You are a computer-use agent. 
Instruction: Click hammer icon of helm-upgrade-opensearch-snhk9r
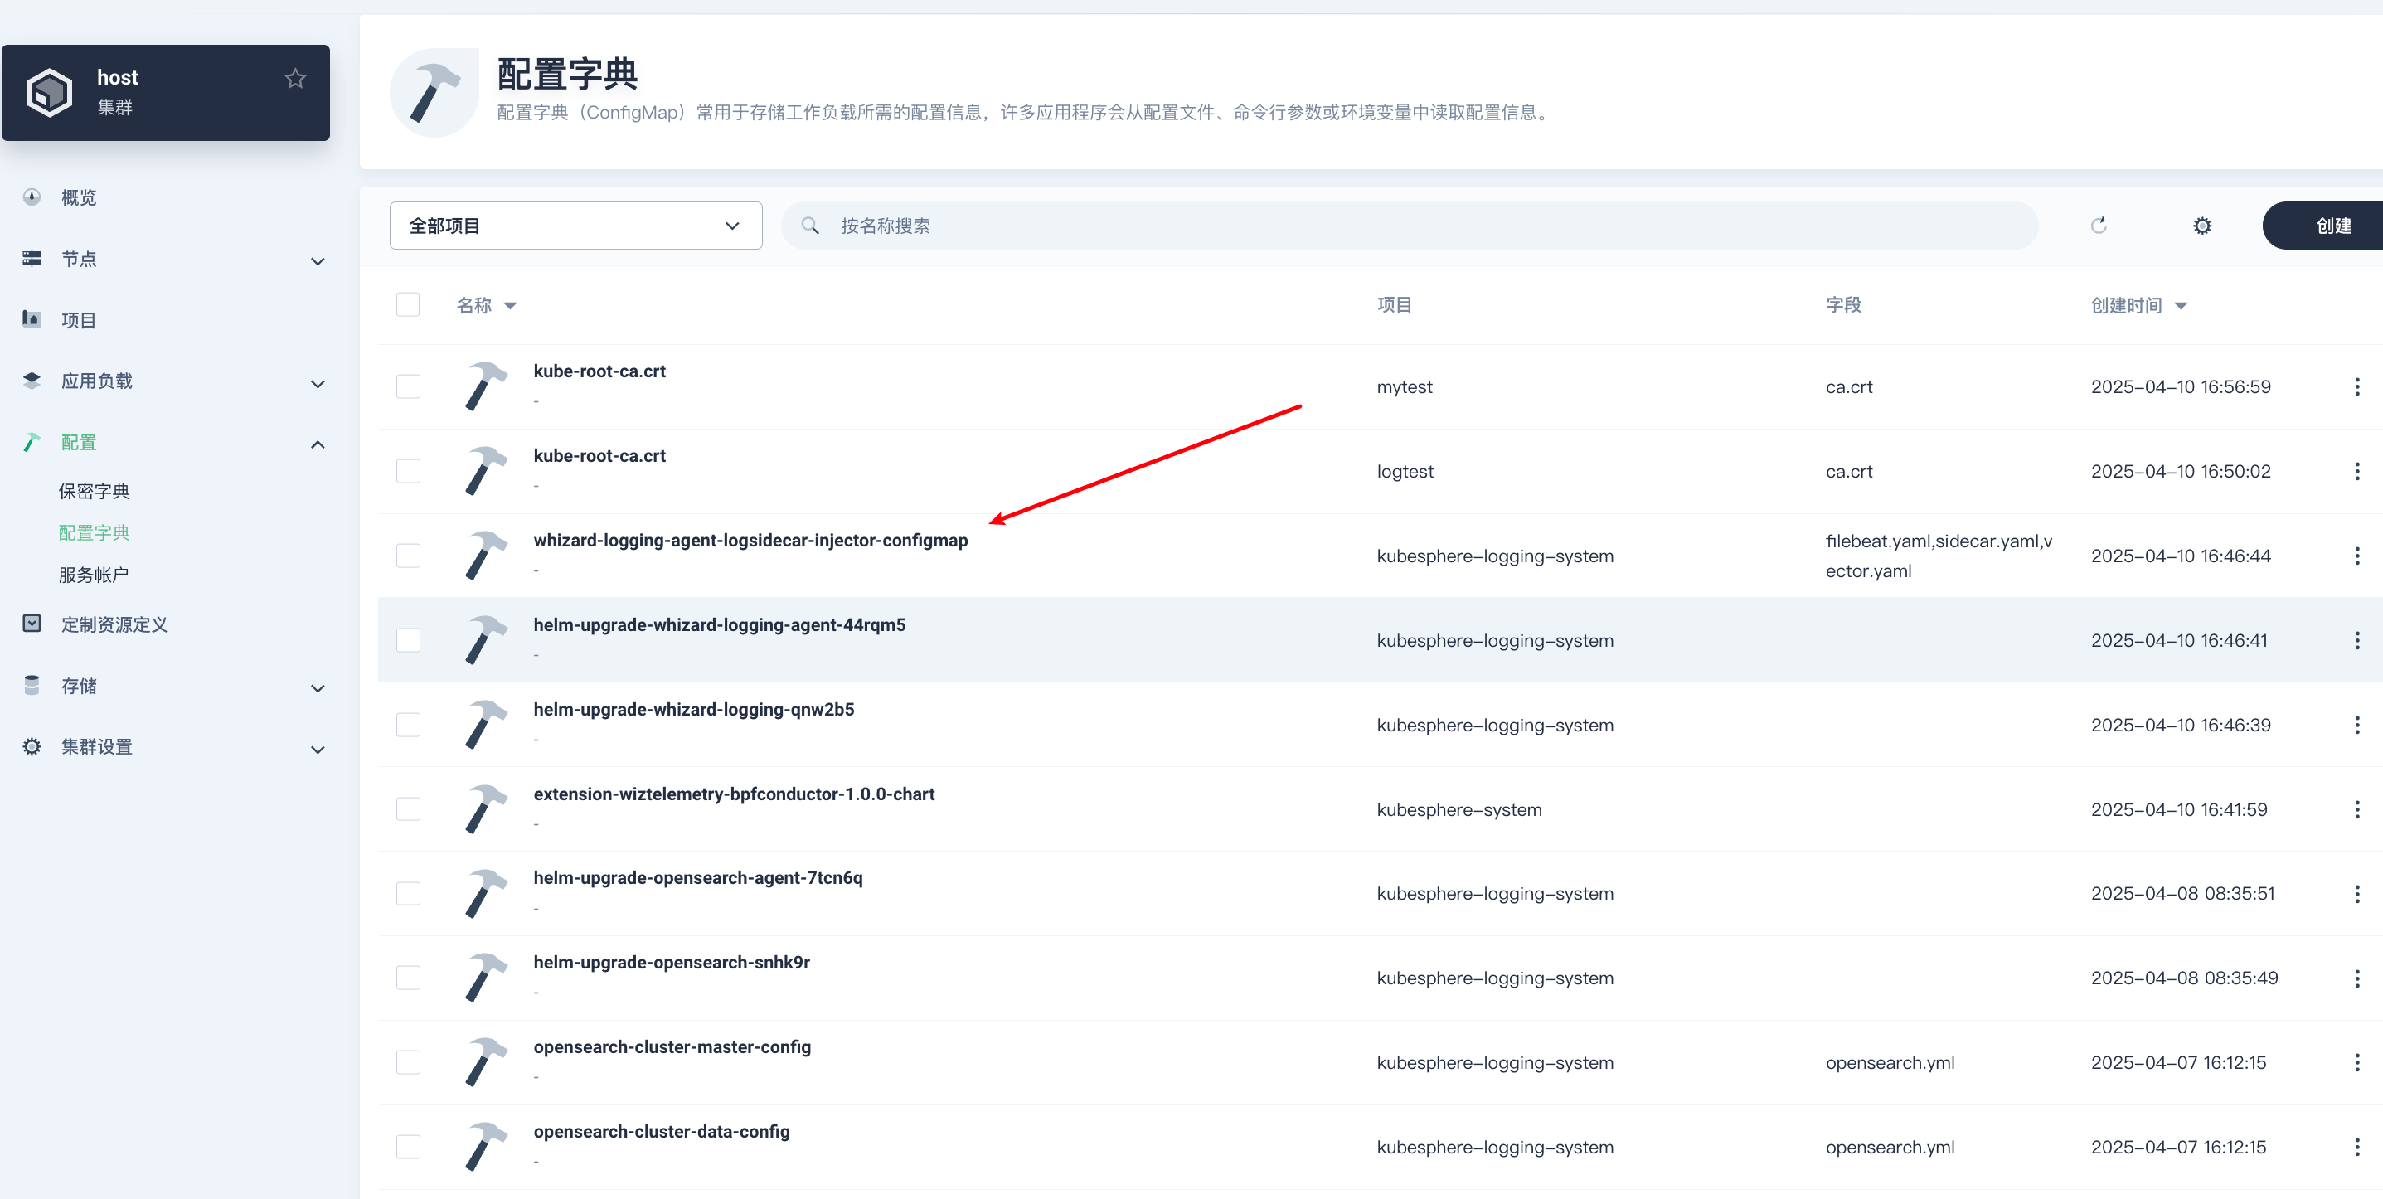(x=486, y=978)
